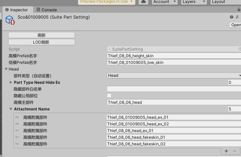Click the plus icon to add attachment
241x157 pixels.
[226, 151]
